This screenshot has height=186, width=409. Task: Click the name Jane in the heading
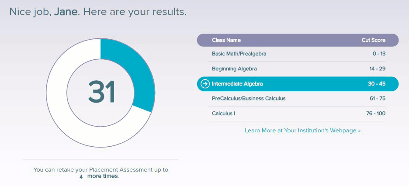click(x=66, y=12)
